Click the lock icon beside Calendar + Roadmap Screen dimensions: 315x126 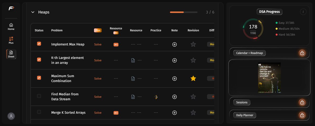pyautogui.click(x=302, y=53)
